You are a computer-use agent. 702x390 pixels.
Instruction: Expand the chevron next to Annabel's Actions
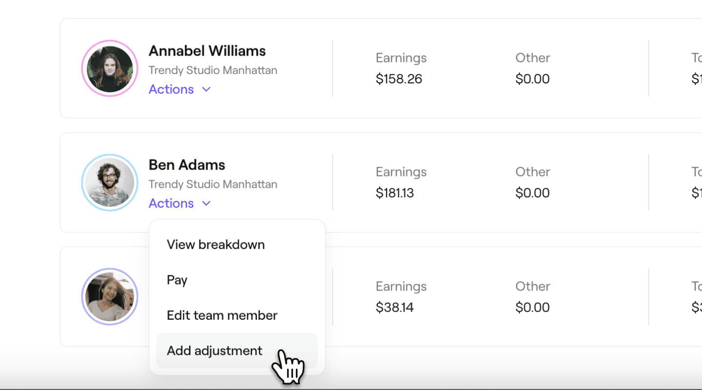point(206,89)
